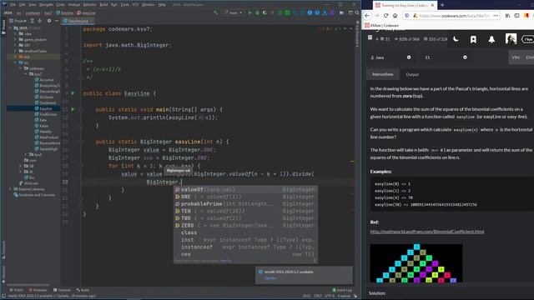Open Firefox library icon
This screenshot has width=534, height=300.
tap(508, 16)
